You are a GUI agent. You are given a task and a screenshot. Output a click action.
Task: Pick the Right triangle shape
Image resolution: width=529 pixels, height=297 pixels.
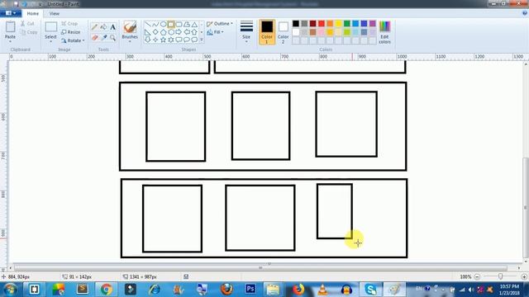(147, 32)
